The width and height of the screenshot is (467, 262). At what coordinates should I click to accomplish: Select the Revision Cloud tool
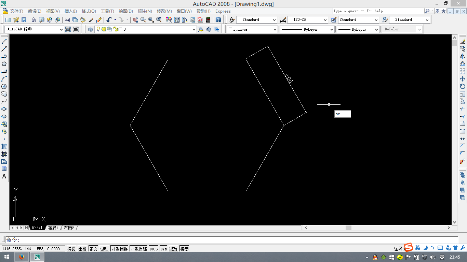[x=4, y=94]
